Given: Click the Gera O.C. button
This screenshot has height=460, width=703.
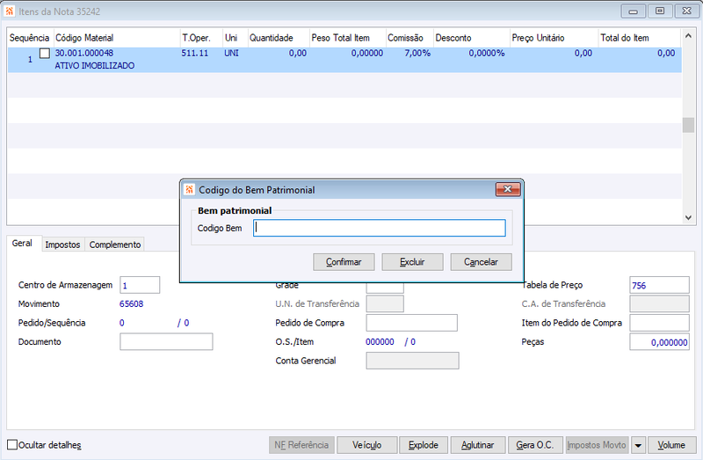Looking at the screenshot, I should [535, 445].
